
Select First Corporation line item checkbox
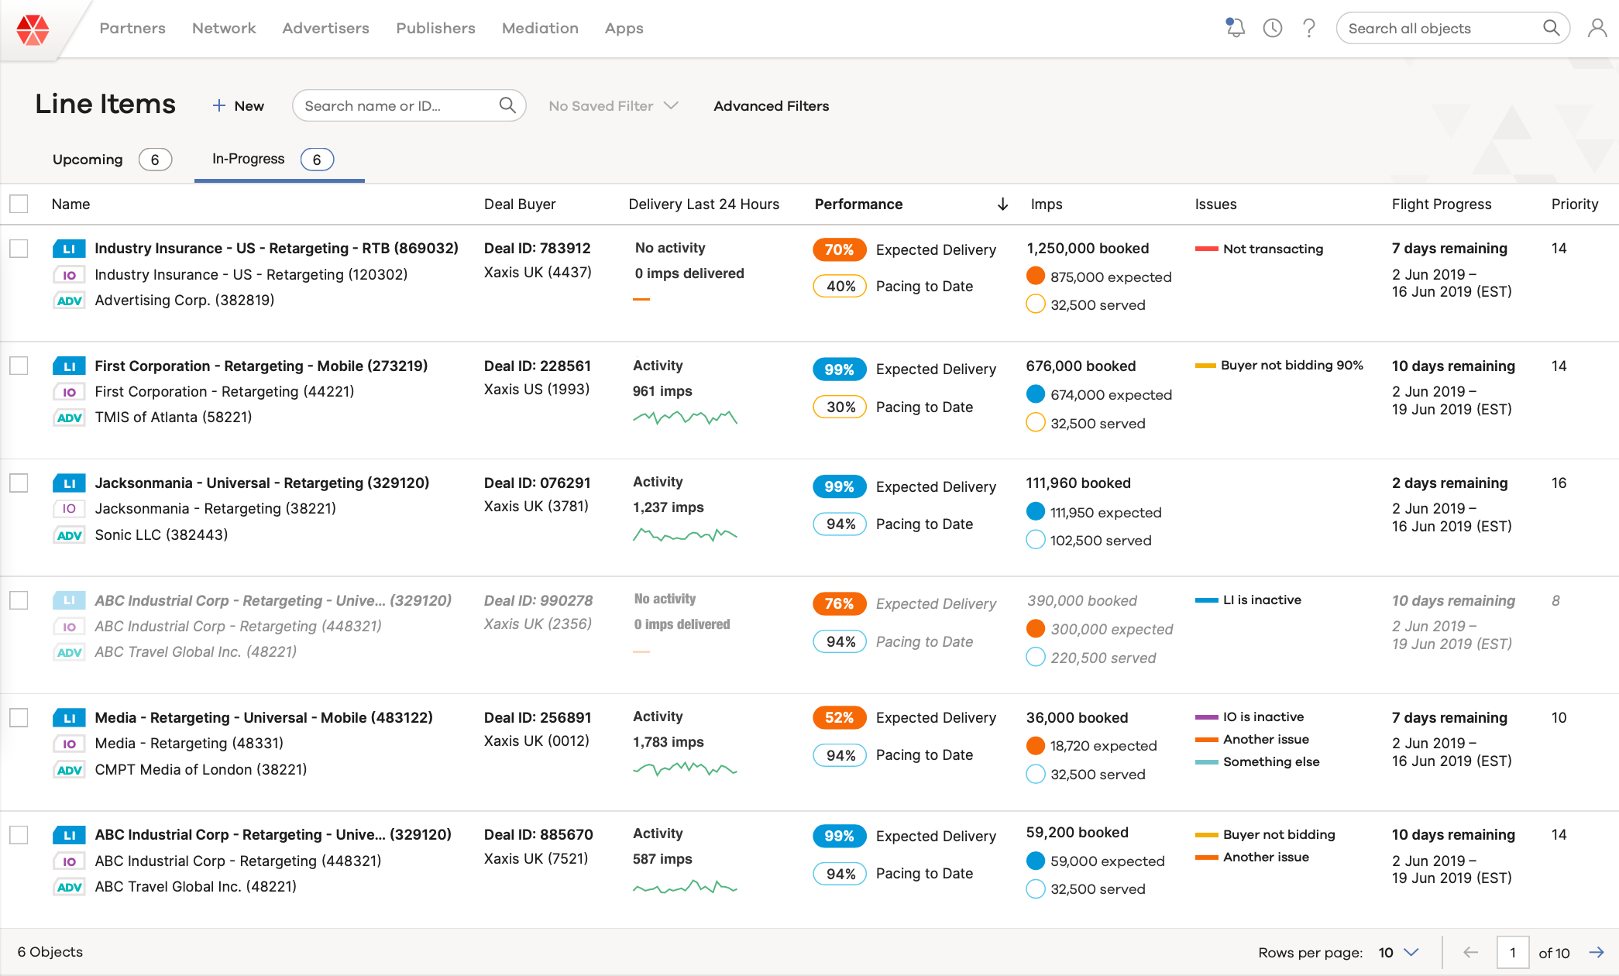tap(19, 366)
